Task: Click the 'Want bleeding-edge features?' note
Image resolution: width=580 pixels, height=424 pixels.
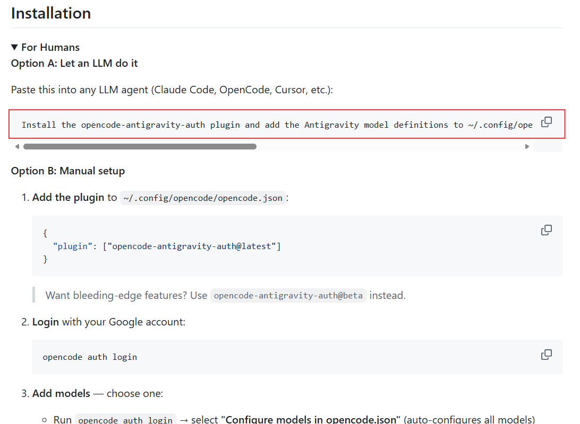Action: (225, 295)
